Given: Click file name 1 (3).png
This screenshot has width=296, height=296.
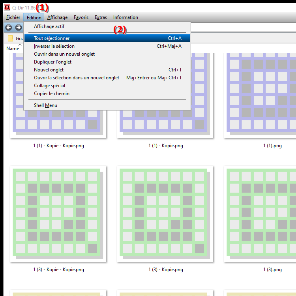Looking at the screenshot, I should click(x=272, y=270).
